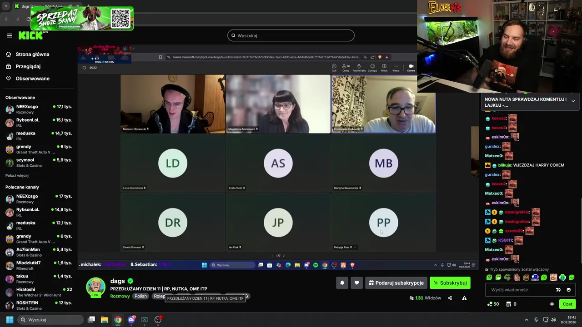This screenshot has height=327, width=582.
Task: Open recommended channel Mlodziutki7
Action: 39,265
